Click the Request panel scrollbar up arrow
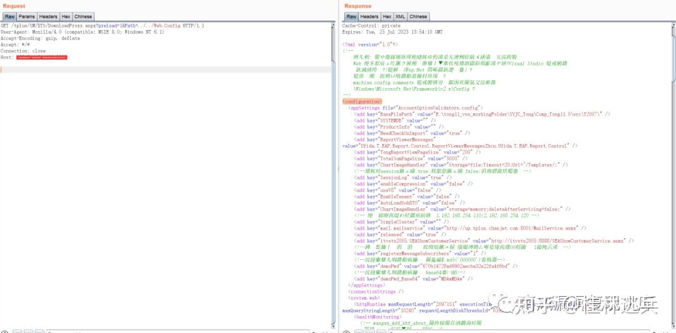676x333 pixels. tap(333, 24)
